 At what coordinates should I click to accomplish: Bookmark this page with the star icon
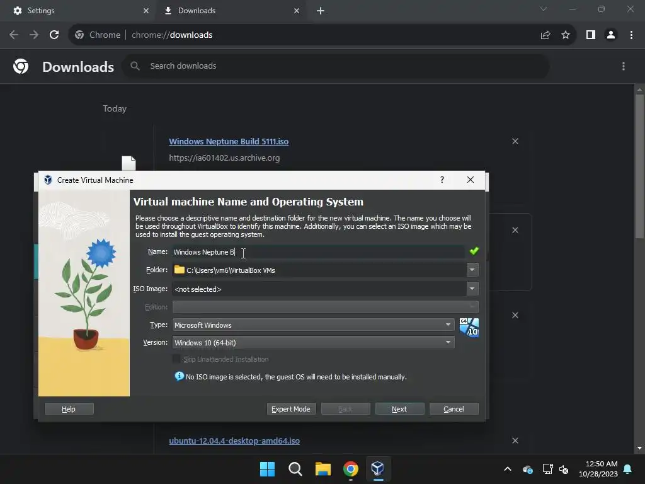coord(566,35)
